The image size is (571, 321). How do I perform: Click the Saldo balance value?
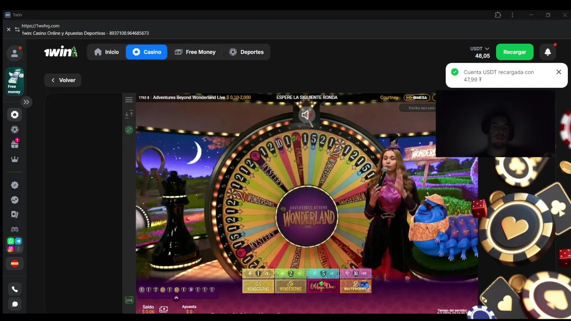point(148,312)
